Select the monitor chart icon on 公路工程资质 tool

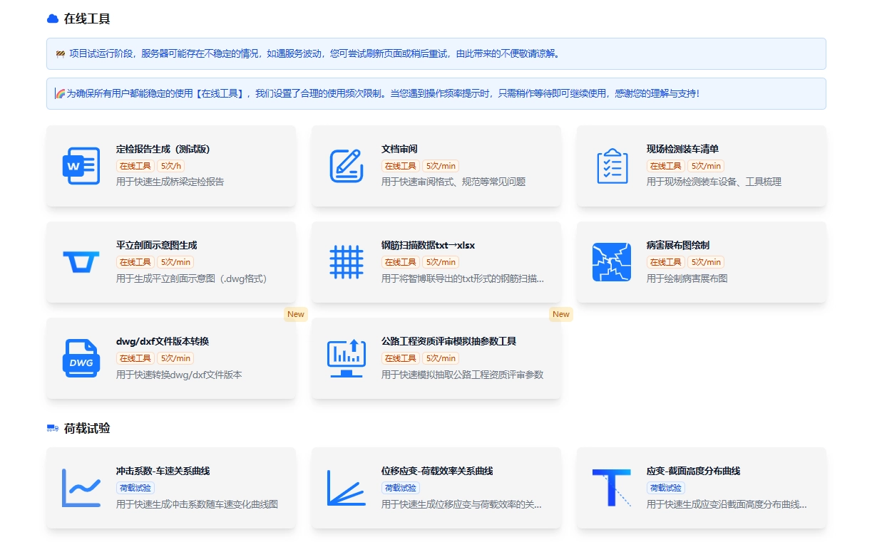(x=347, y=358)
